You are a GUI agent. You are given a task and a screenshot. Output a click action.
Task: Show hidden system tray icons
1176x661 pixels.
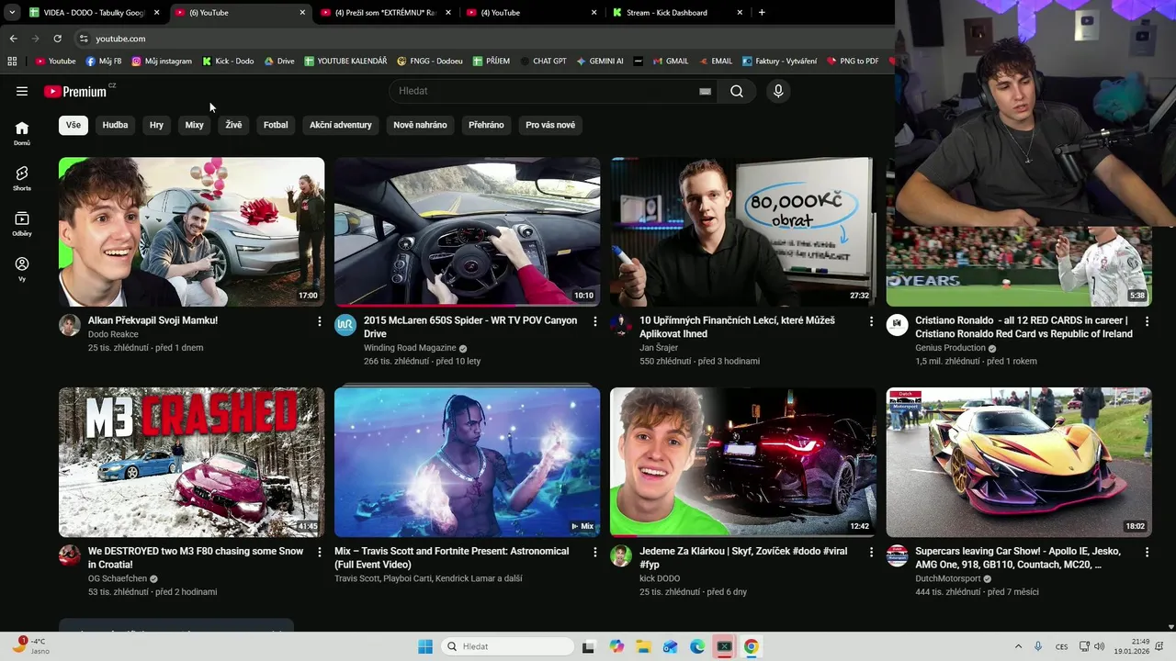click(1018, 646)
